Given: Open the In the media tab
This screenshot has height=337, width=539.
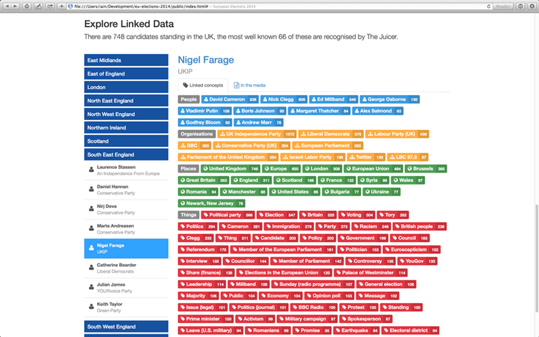Looking at the screenshot, I should (x=250, y=85).
